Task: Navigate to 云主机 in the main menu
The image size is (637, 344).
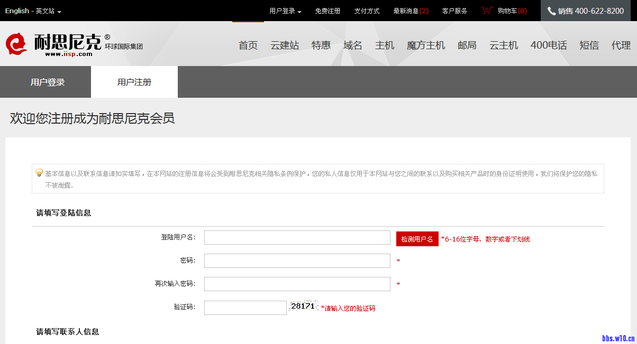Action: (x=503, y=45)
